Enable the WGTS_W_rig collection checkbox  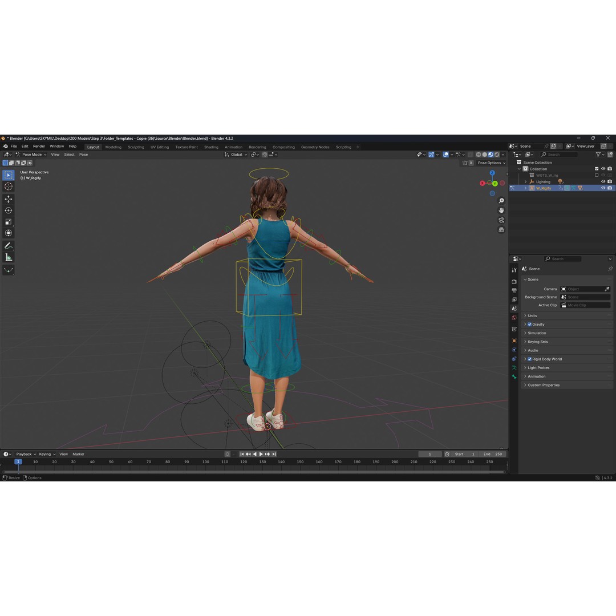[597, 175]
